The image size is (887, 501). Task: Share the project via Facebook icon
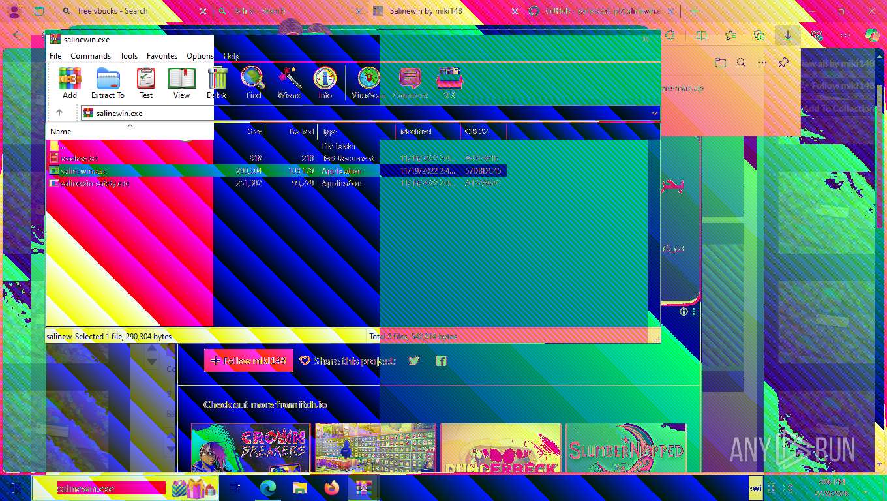(442, 361)
